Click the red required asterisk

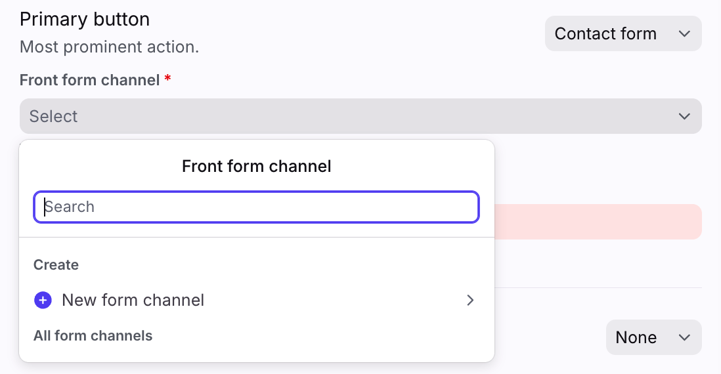point(168,80)
